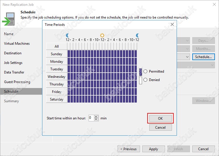Click first column header cell in All row
The height and width of the screenshot is (156, 219).
click(69, 46)
